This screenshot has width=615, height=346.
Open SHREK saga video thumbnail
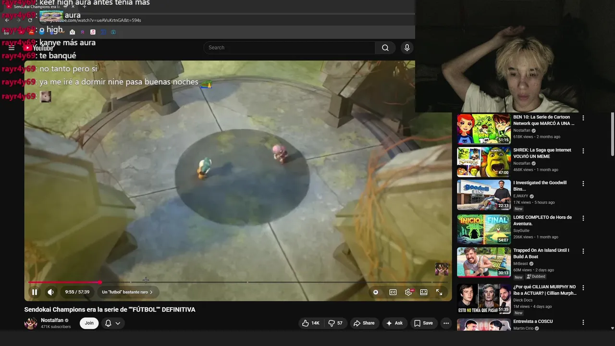(484, 162)
